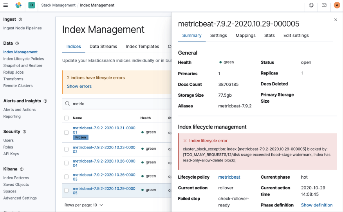The height and width of the screenshot is (212, 343).
Task: Check the metricbeat-7.9.2-2020.10.26-000003 row
Action: pos(66,177)
